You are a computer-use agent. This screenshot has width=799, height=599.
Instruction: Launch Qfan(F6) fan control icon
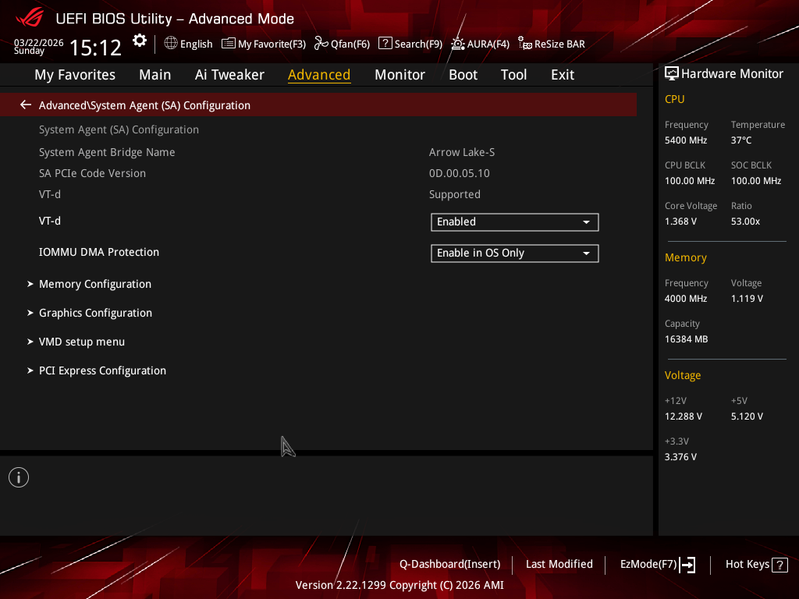(x=321, y=44)
